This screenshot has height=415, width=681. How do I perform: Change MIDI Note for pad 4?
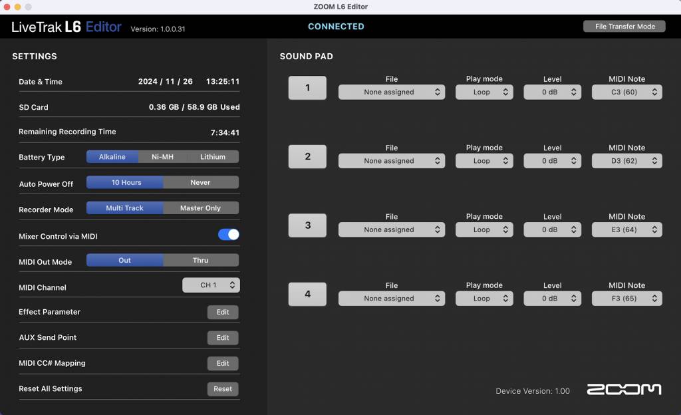pyautogui.click(x=626, y=298)
